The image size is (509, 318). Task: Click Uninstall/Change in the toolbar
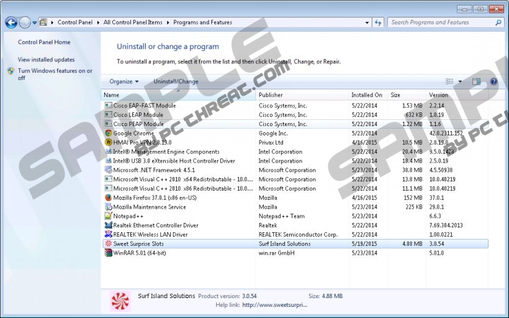pyautogui.click(x=176, y=81)
